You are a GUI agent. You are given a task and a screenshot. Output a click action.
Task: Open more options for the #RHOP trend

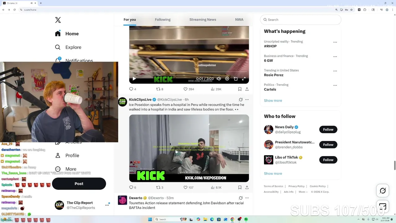point(335,42)
